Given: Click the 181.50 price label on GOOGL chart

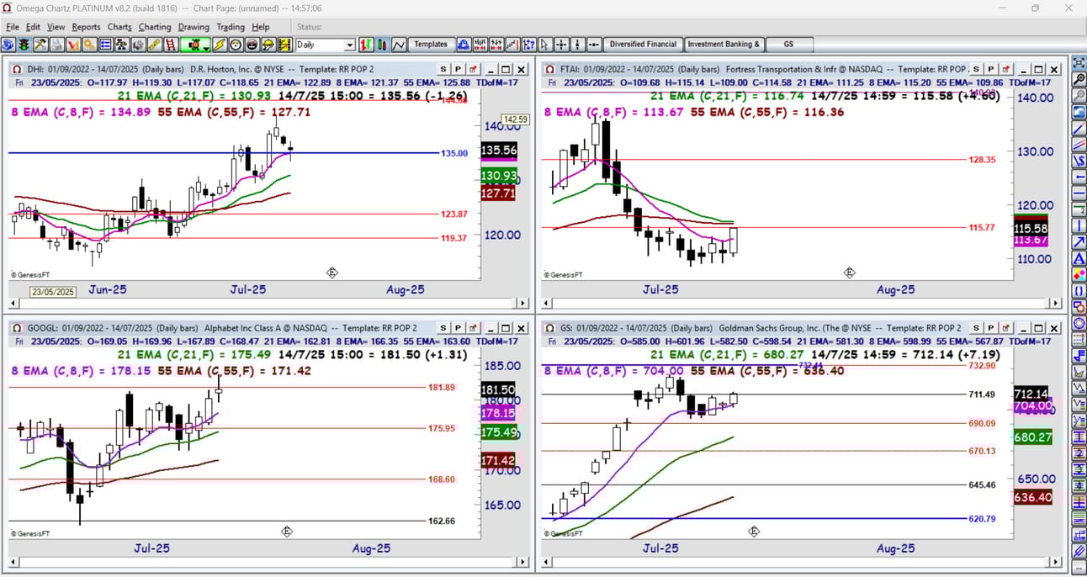Looking at the screenshot, I should point(498,389).
